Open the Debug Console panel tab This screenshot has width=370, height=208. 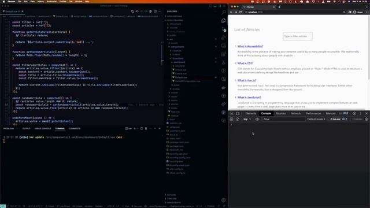(x=43, y=128)
